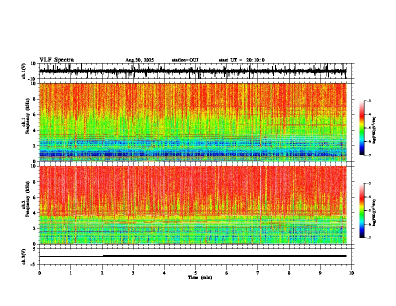Click the log(PSD) label beside ch.1 color bar
396x306 pixels.
coord(374,130)
